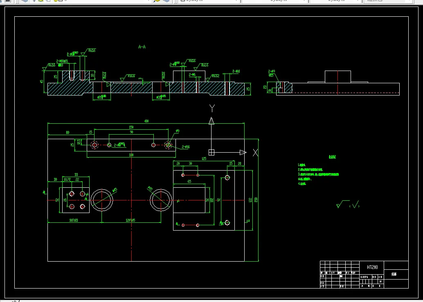The height and width of the screenshot is (302, 423).
Task: Select the 250 vertical dimension text
Action: [x=256, y=200]
